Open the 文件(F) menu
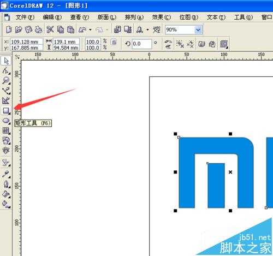The image size is (273, 256). tap(25, 17)
